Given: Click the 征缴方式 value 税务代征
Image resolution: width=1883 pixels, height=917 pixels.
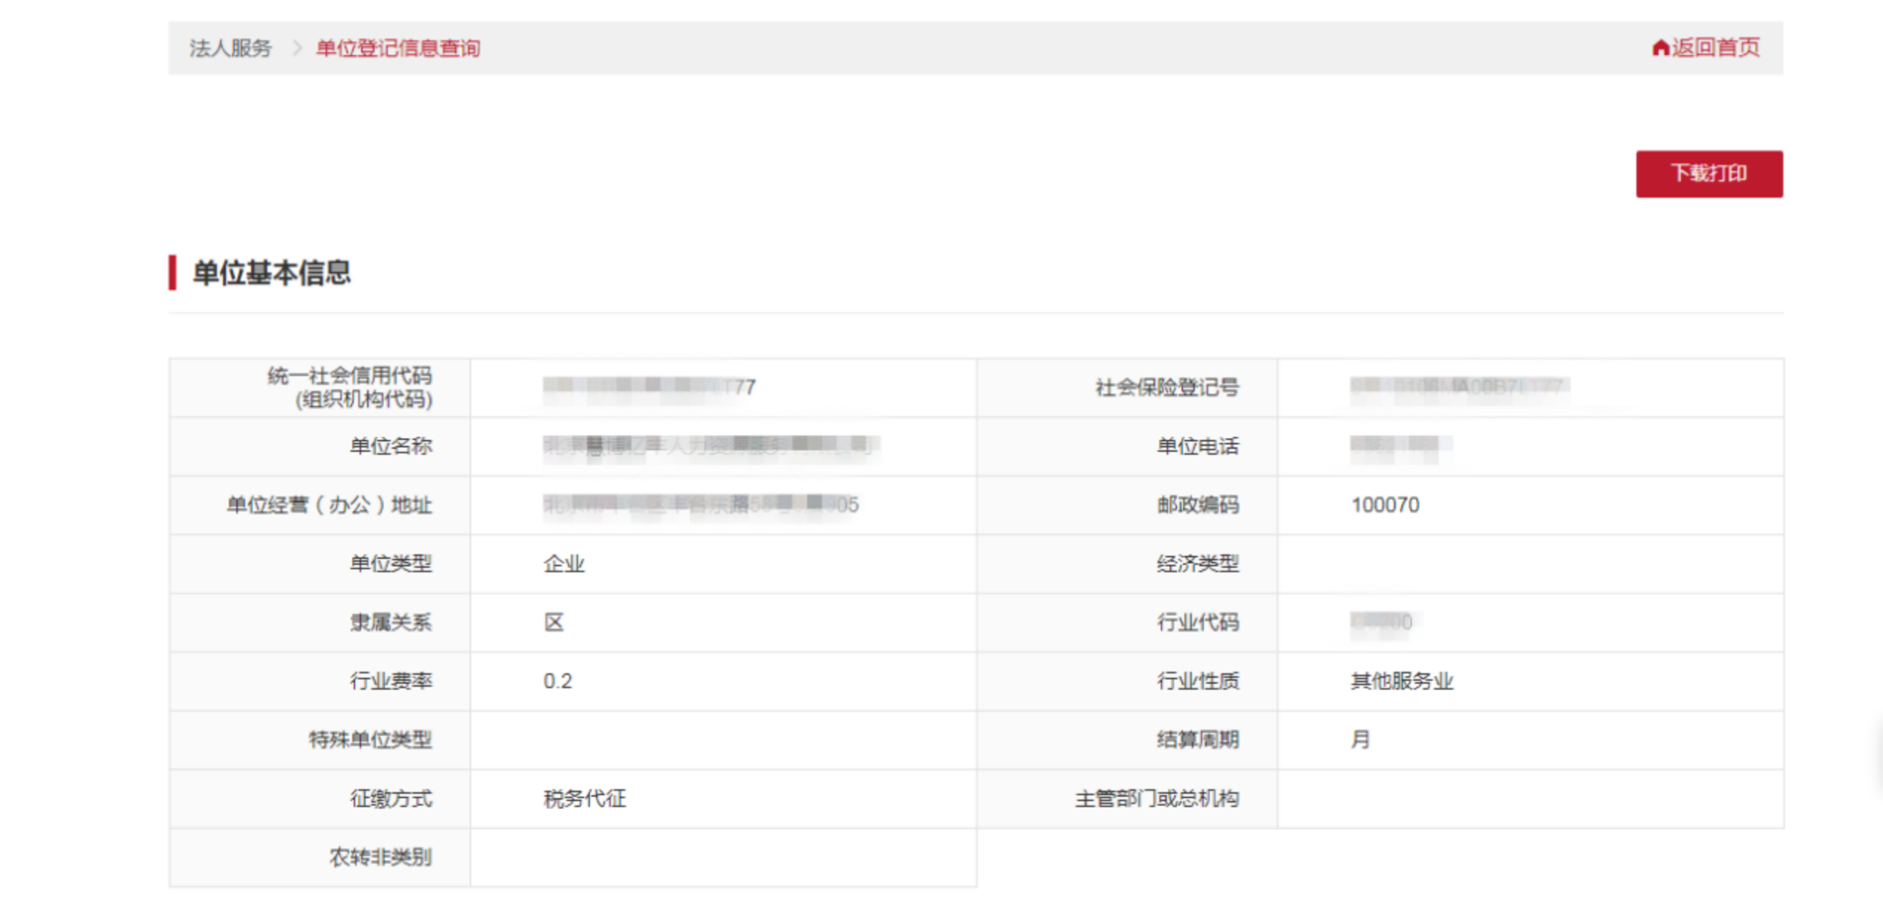Looking at the screenshot, I should click(x=583, y=799).
